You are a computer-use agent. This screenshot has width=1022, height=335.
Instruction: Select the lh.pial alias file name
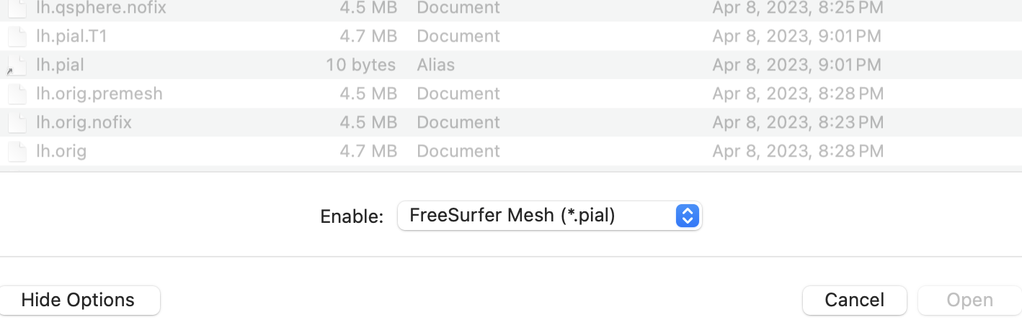(61, 65)
